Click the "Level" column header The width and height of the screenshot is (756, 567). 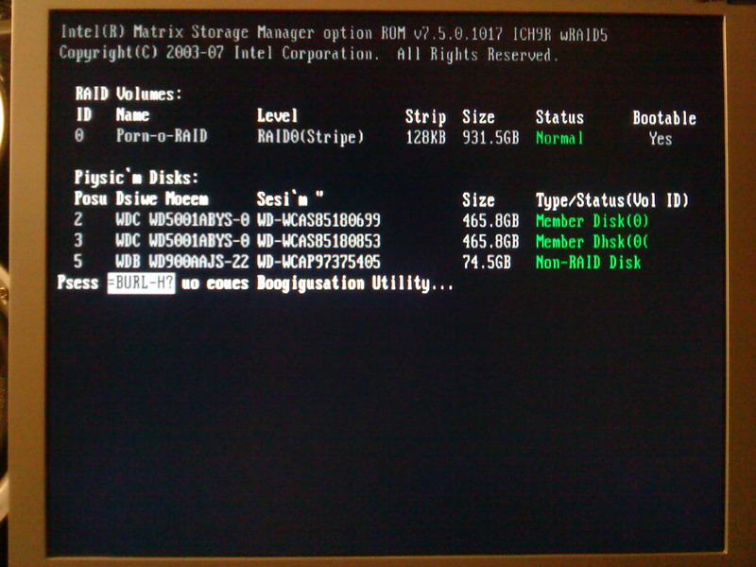click(277, 115)
